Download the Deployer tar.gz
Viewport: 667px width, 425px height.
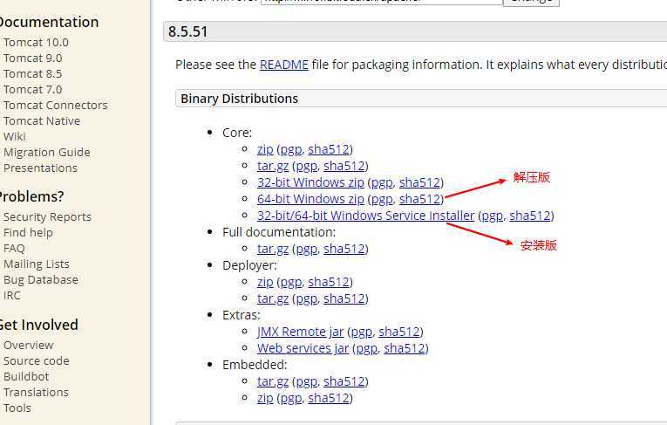tap(273, 299)
